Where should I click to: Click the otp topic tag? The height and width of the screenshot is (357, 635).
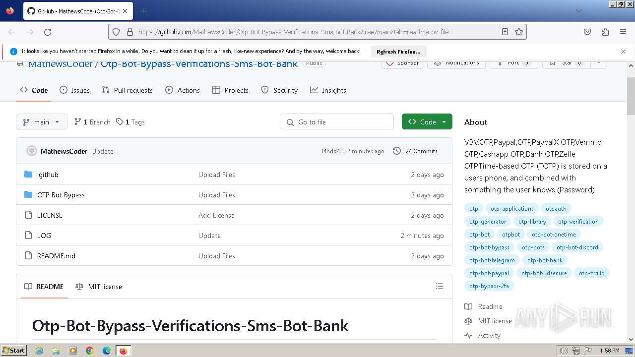point(474,209)
